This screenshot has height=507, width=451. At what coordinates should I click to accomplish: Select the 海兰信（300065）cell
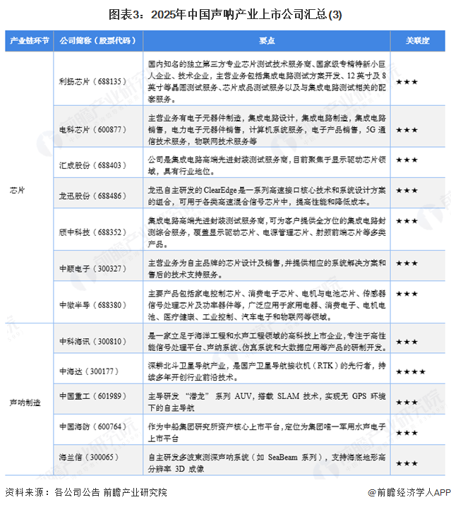coord(89,457)
